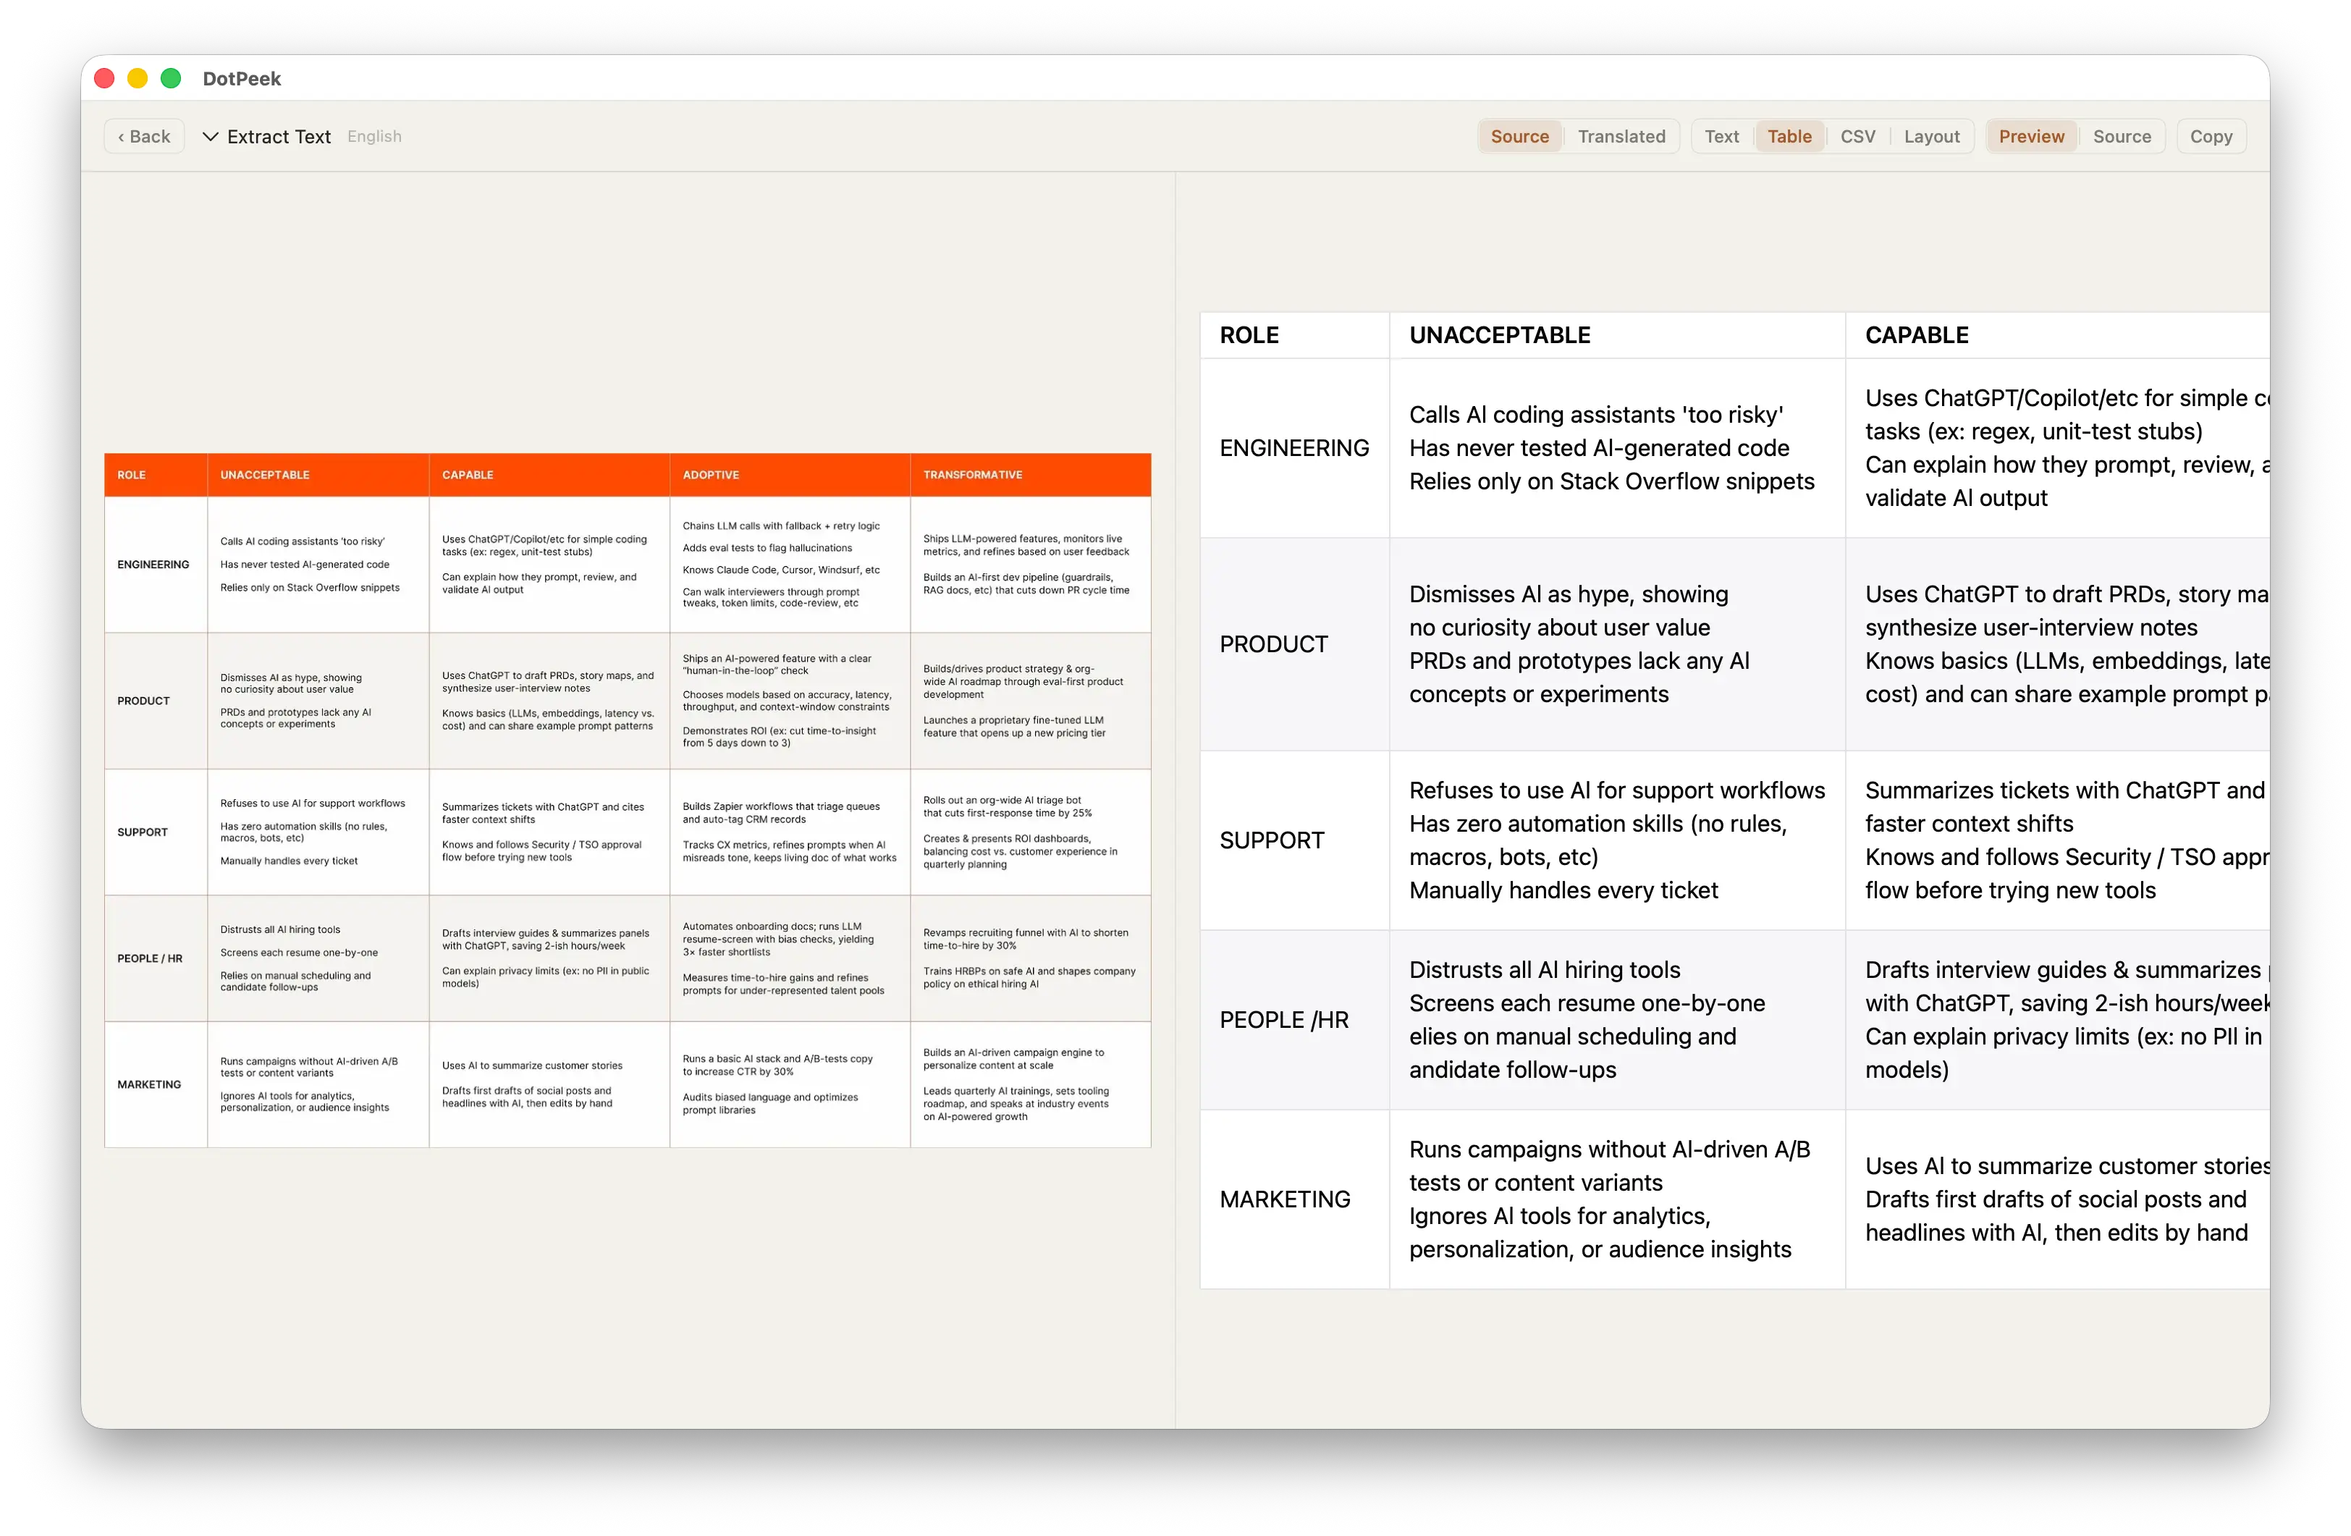This screenshot has height=1536, width=2351.
Task: Click the green fullscreen window button
Action: (x=171, y=78)
